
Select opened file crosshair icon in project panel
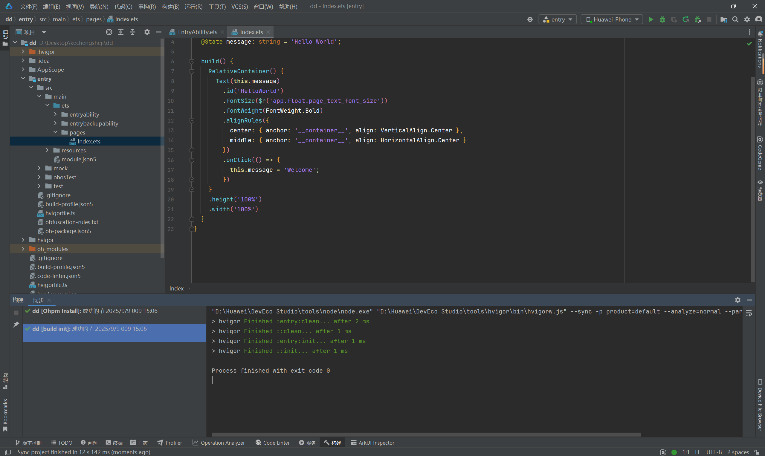click(x=109, y=32)
